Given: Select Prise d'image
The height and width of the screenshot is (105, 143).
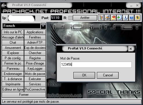Looking at the screenshot, I should [x=35, y=63].
